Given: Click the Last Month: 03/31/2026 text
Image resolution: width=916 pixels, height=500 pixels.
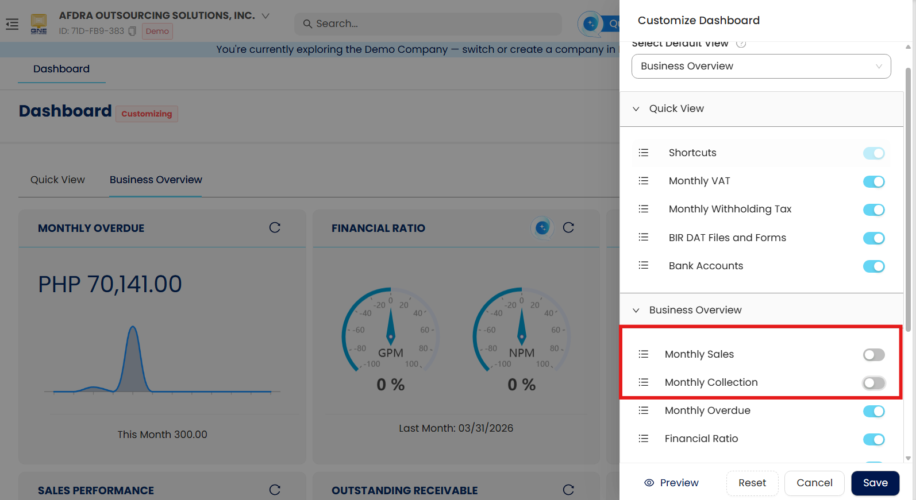Looking at the screenshot, I should (456, 428).
